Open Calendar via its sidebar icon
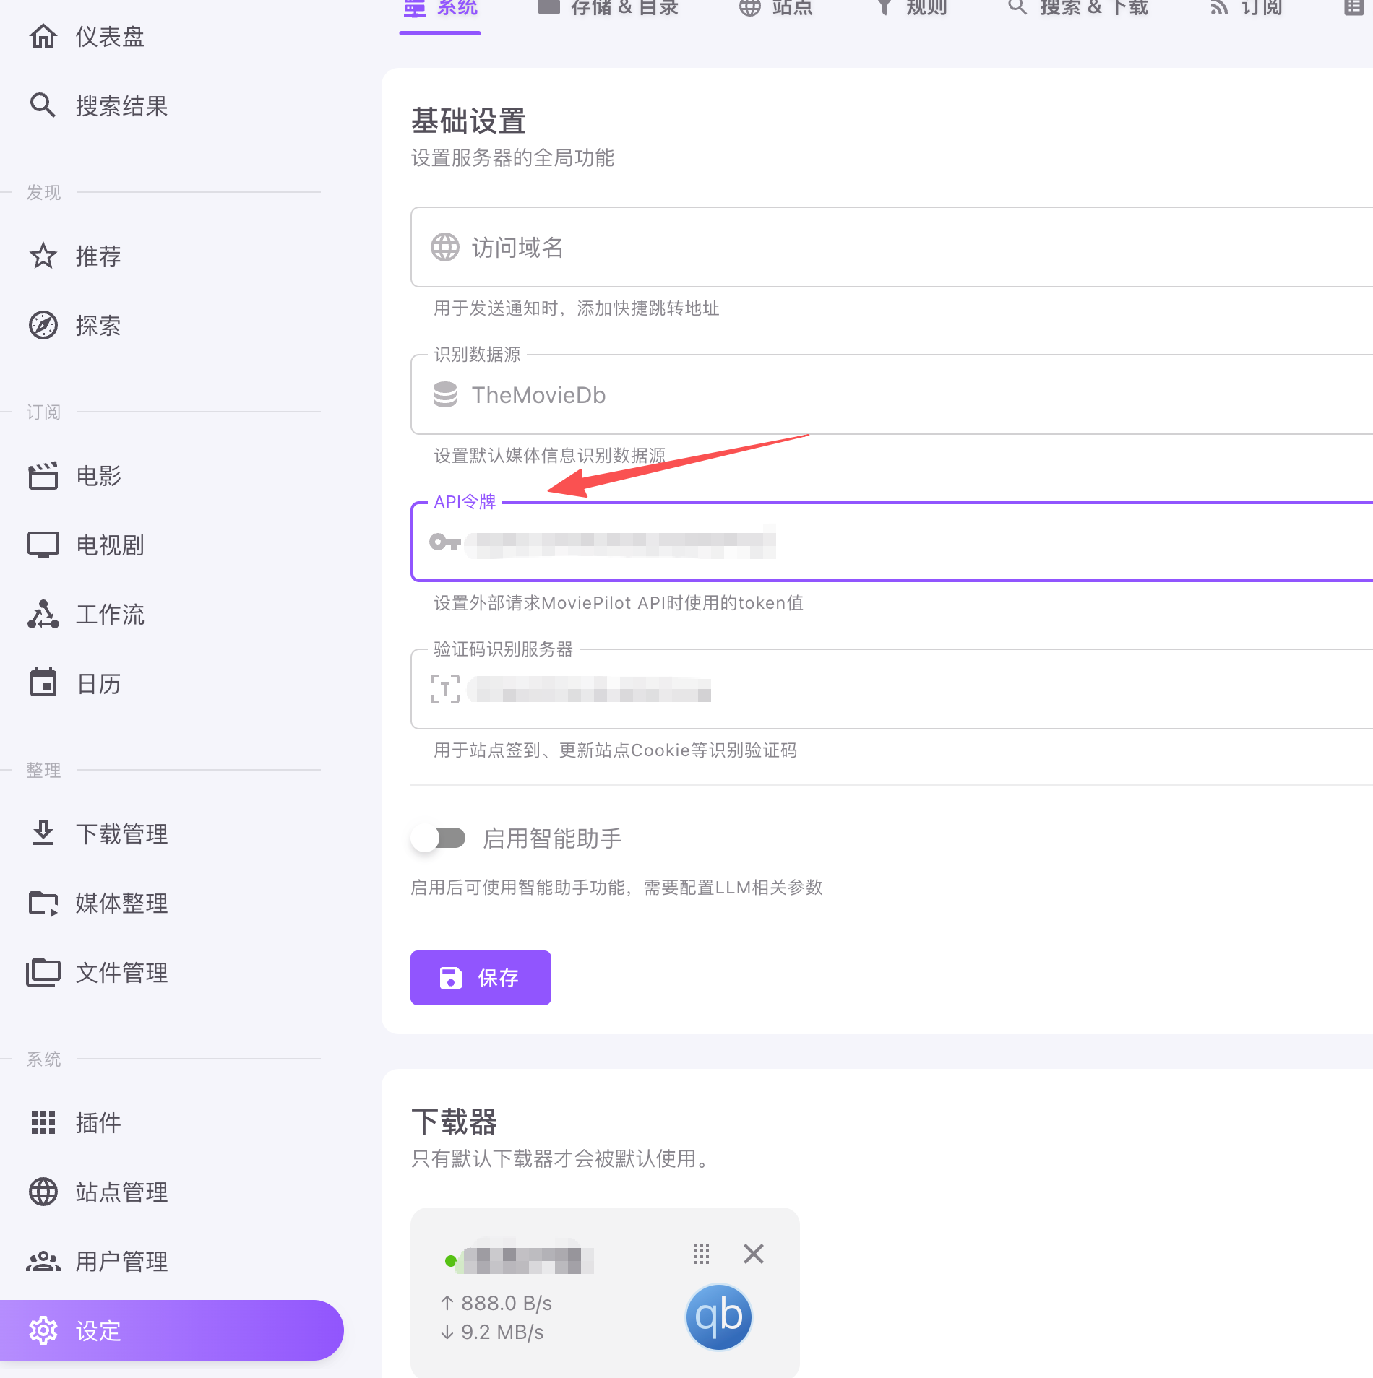The image size is (1373, 1378). 43,683
